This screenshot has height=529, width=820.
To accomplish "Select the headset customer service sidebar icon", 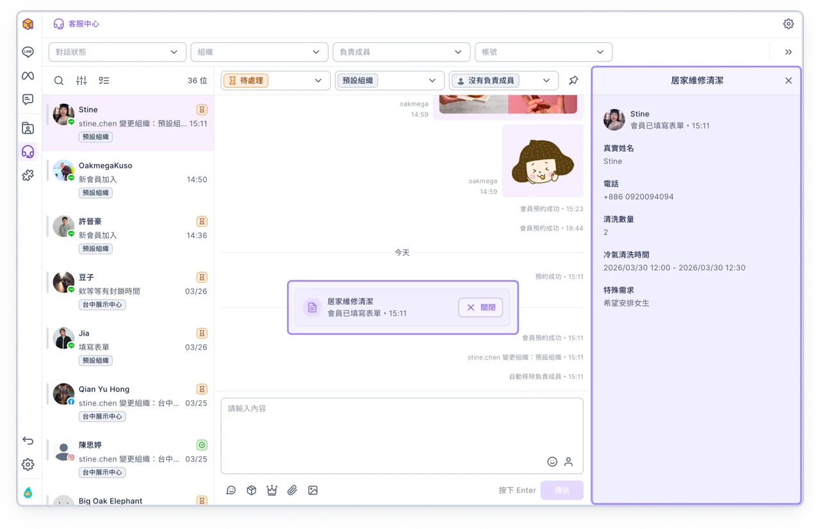I will click(28, 152).
